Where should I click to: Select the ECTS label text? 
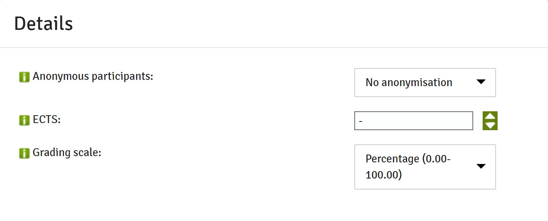click(x=46, y=120)
